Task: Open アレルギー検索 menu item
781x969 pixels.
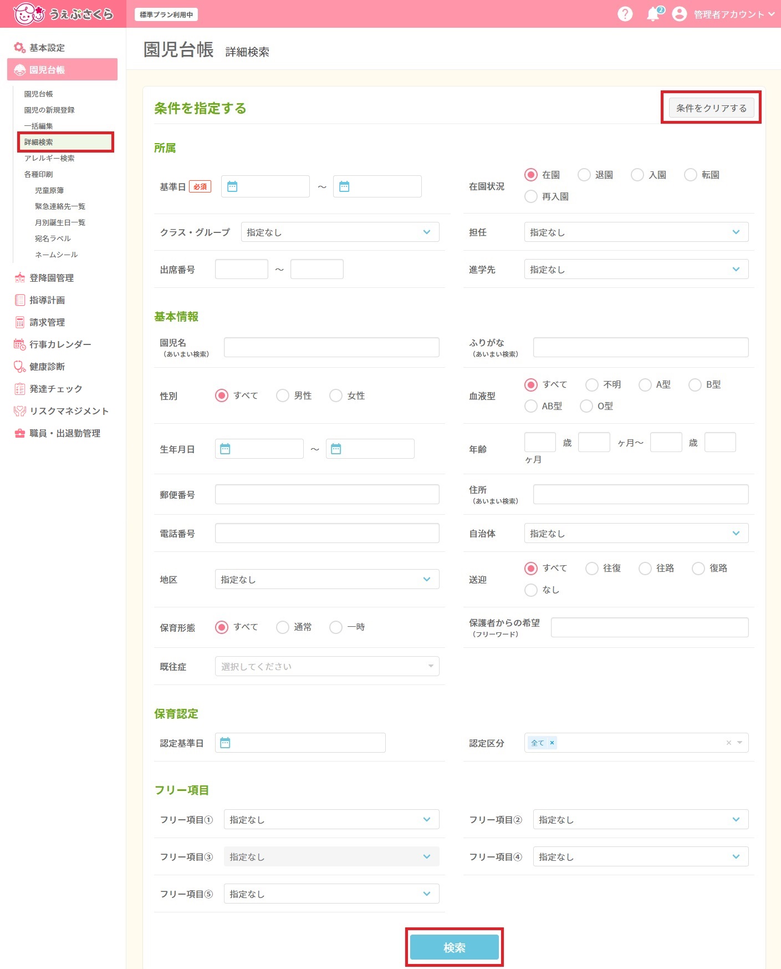Action: tap(49, 158)
